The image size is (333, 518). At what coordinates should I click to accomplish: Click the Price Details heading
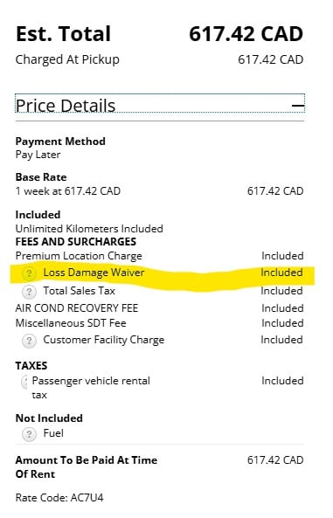66,106
